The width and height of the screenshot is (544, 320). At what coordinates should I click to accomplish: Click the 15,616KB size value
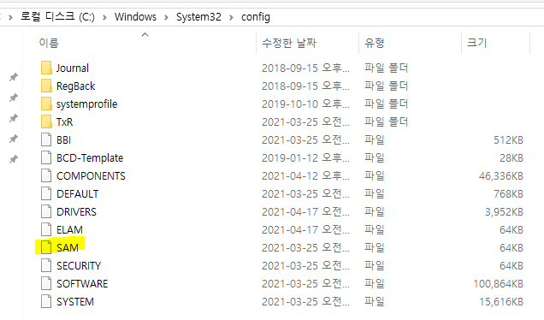pyautogui.click(x=501, y=302)
